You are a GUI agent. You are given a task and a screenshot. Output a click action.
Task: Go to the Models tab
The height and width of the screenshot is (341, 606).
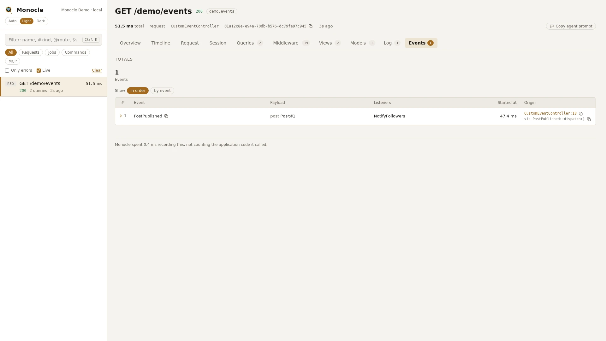click(x=362, y=43)
